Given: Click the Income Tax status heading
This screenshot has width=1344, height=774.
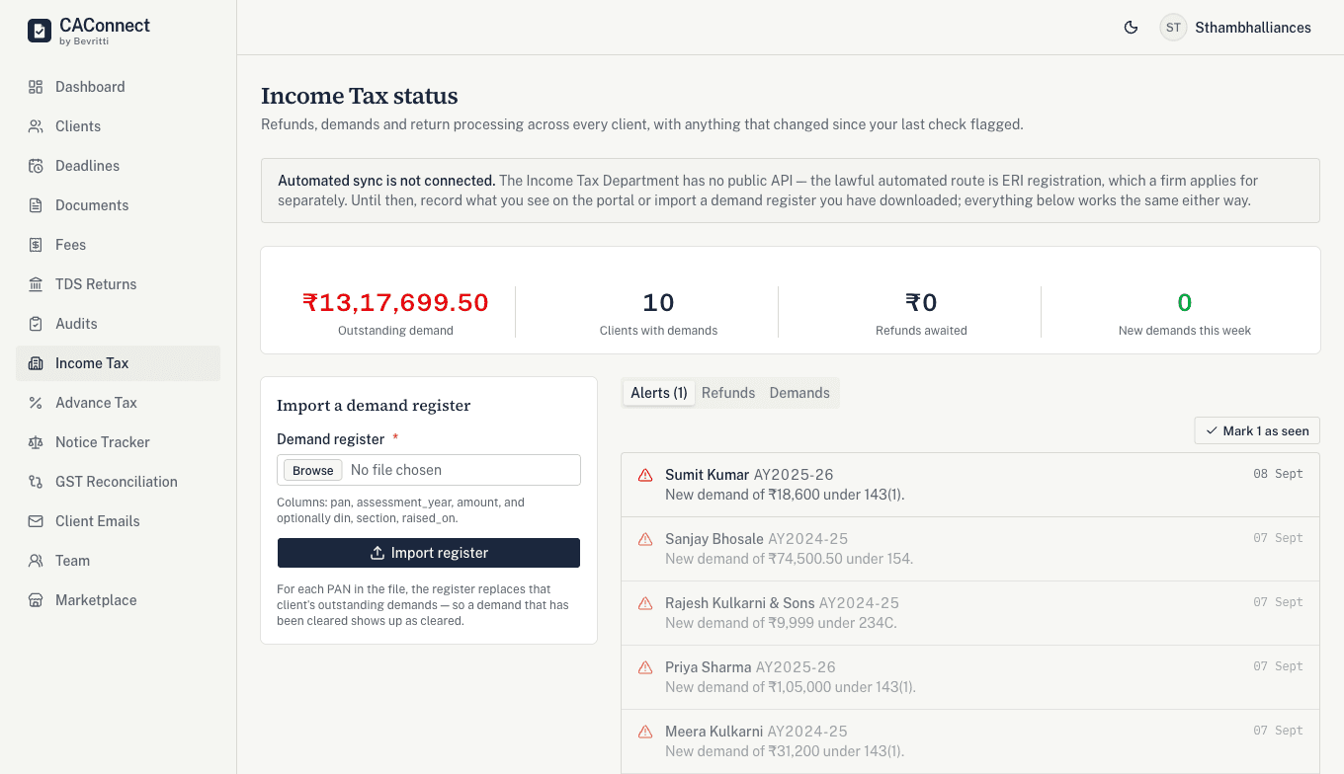Looking at the screenshot, I should coord(360,96).
